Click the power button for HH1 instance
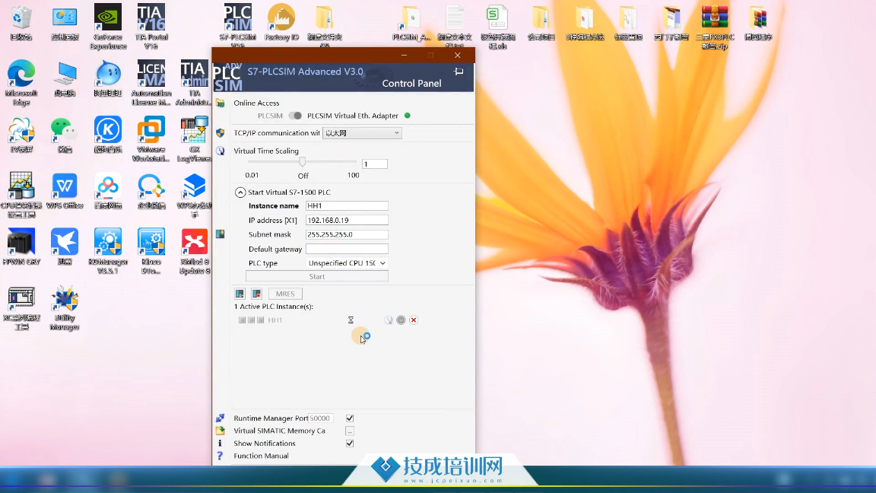 (401, 320)
